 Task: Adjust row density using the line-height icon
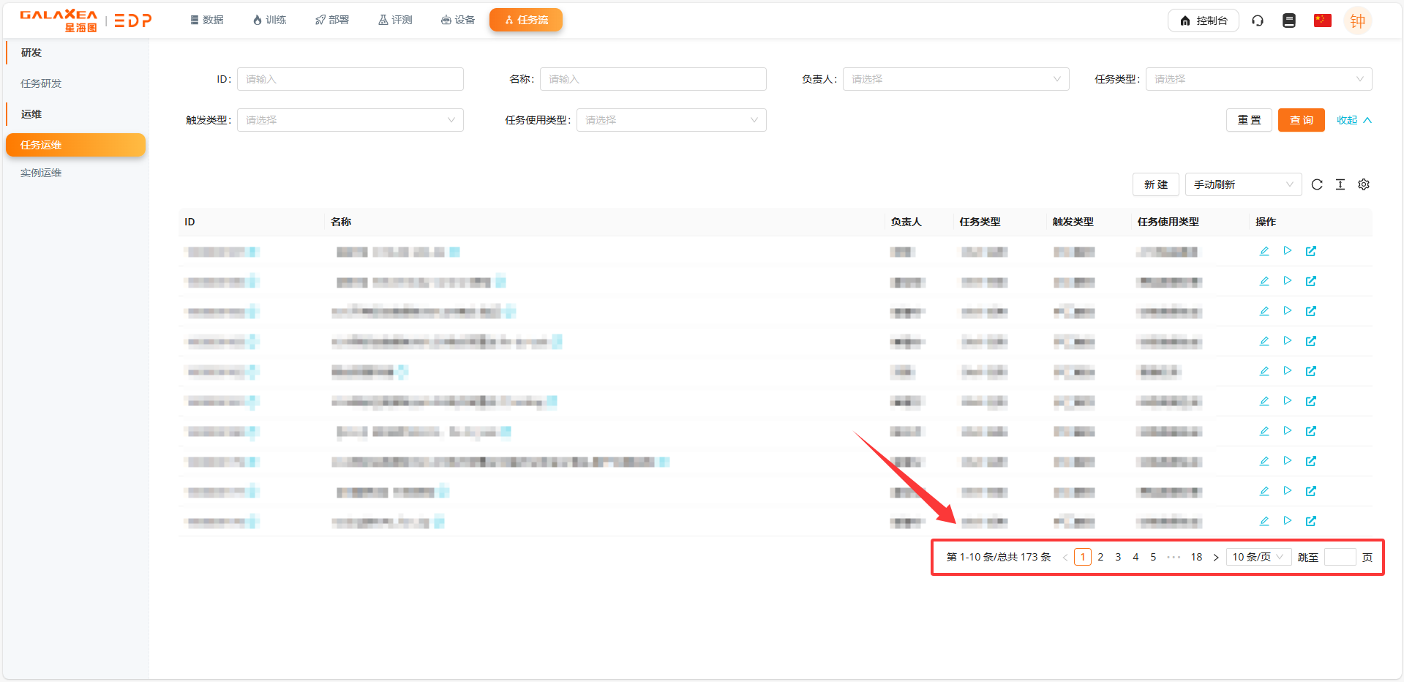(x=1340, y=184)
